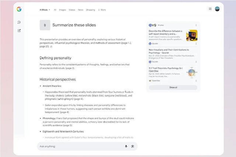
Task: Open the account profile avatar
Action: pyautogui.click(x=217, y=9)
